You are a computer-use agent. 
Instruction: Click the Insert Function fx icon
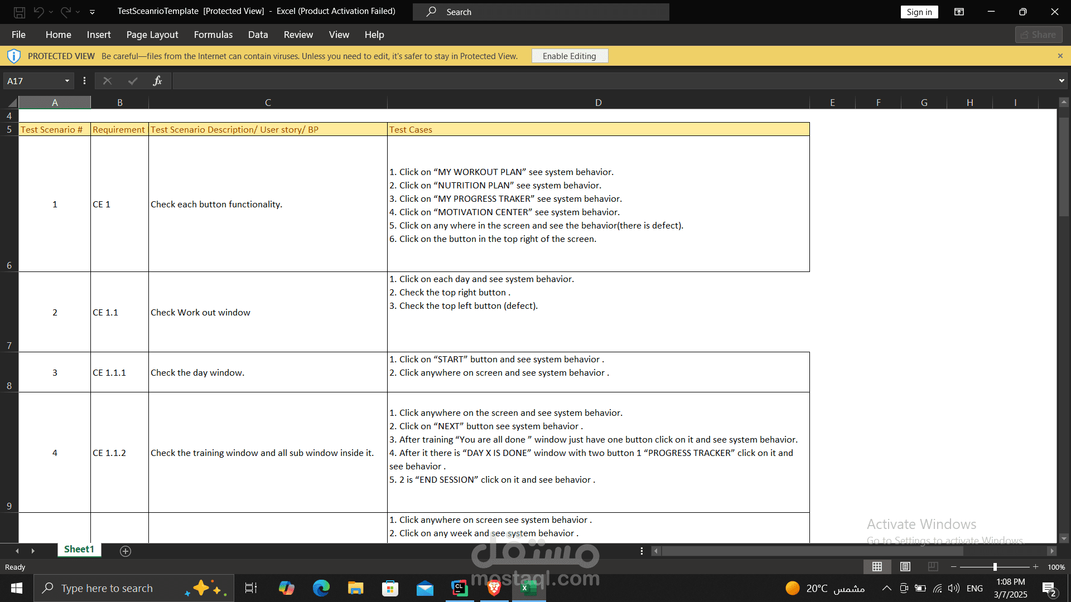coord(157,81)
